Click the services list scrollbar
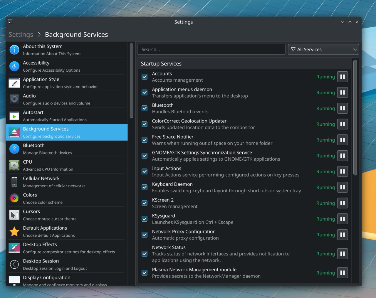 coord(355,117)
